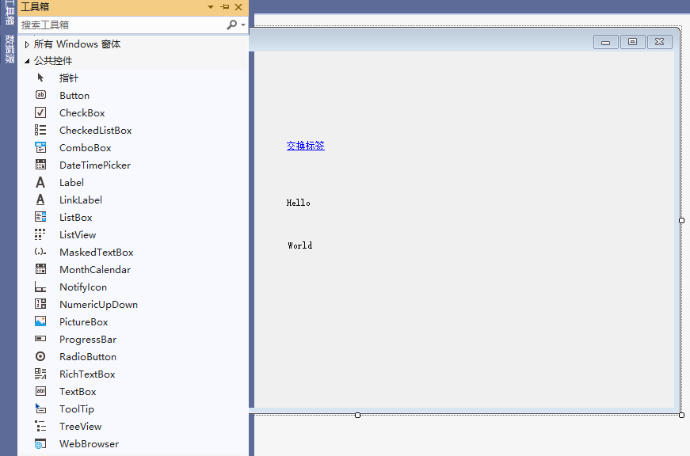The height and width of the screenshot is (456, 690).
Task: Pick the ComboBox control icon
Action: [x=40, y=147]
